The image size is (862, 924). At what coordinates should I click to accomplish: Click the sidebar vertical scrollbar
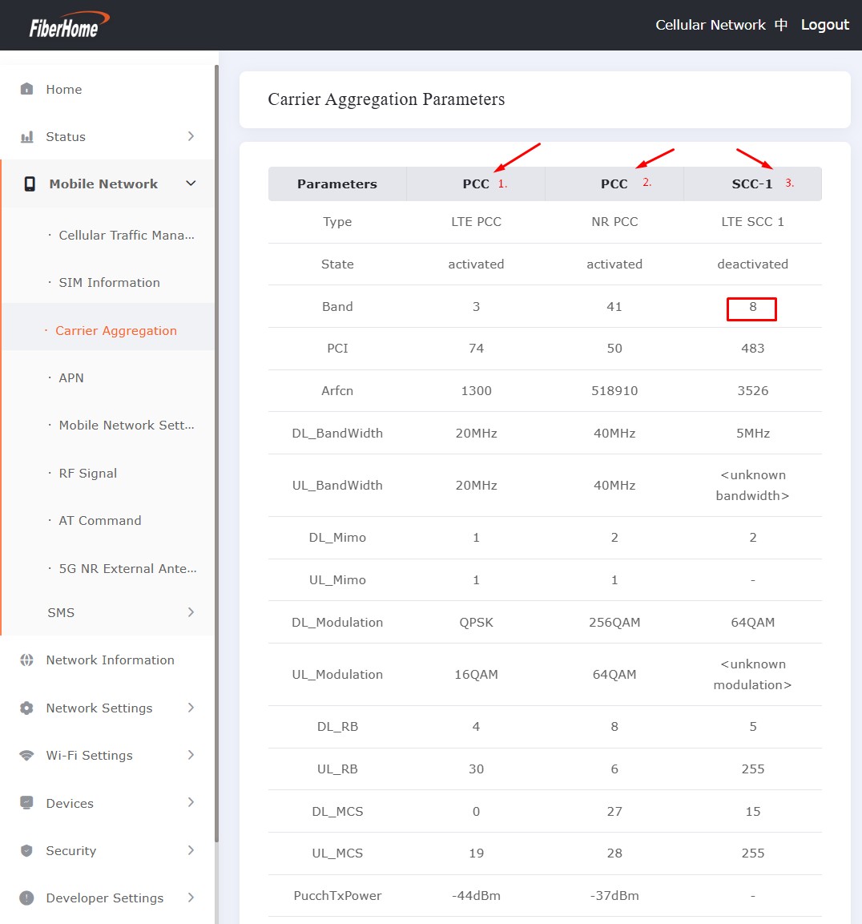click(x=216, y=454)
